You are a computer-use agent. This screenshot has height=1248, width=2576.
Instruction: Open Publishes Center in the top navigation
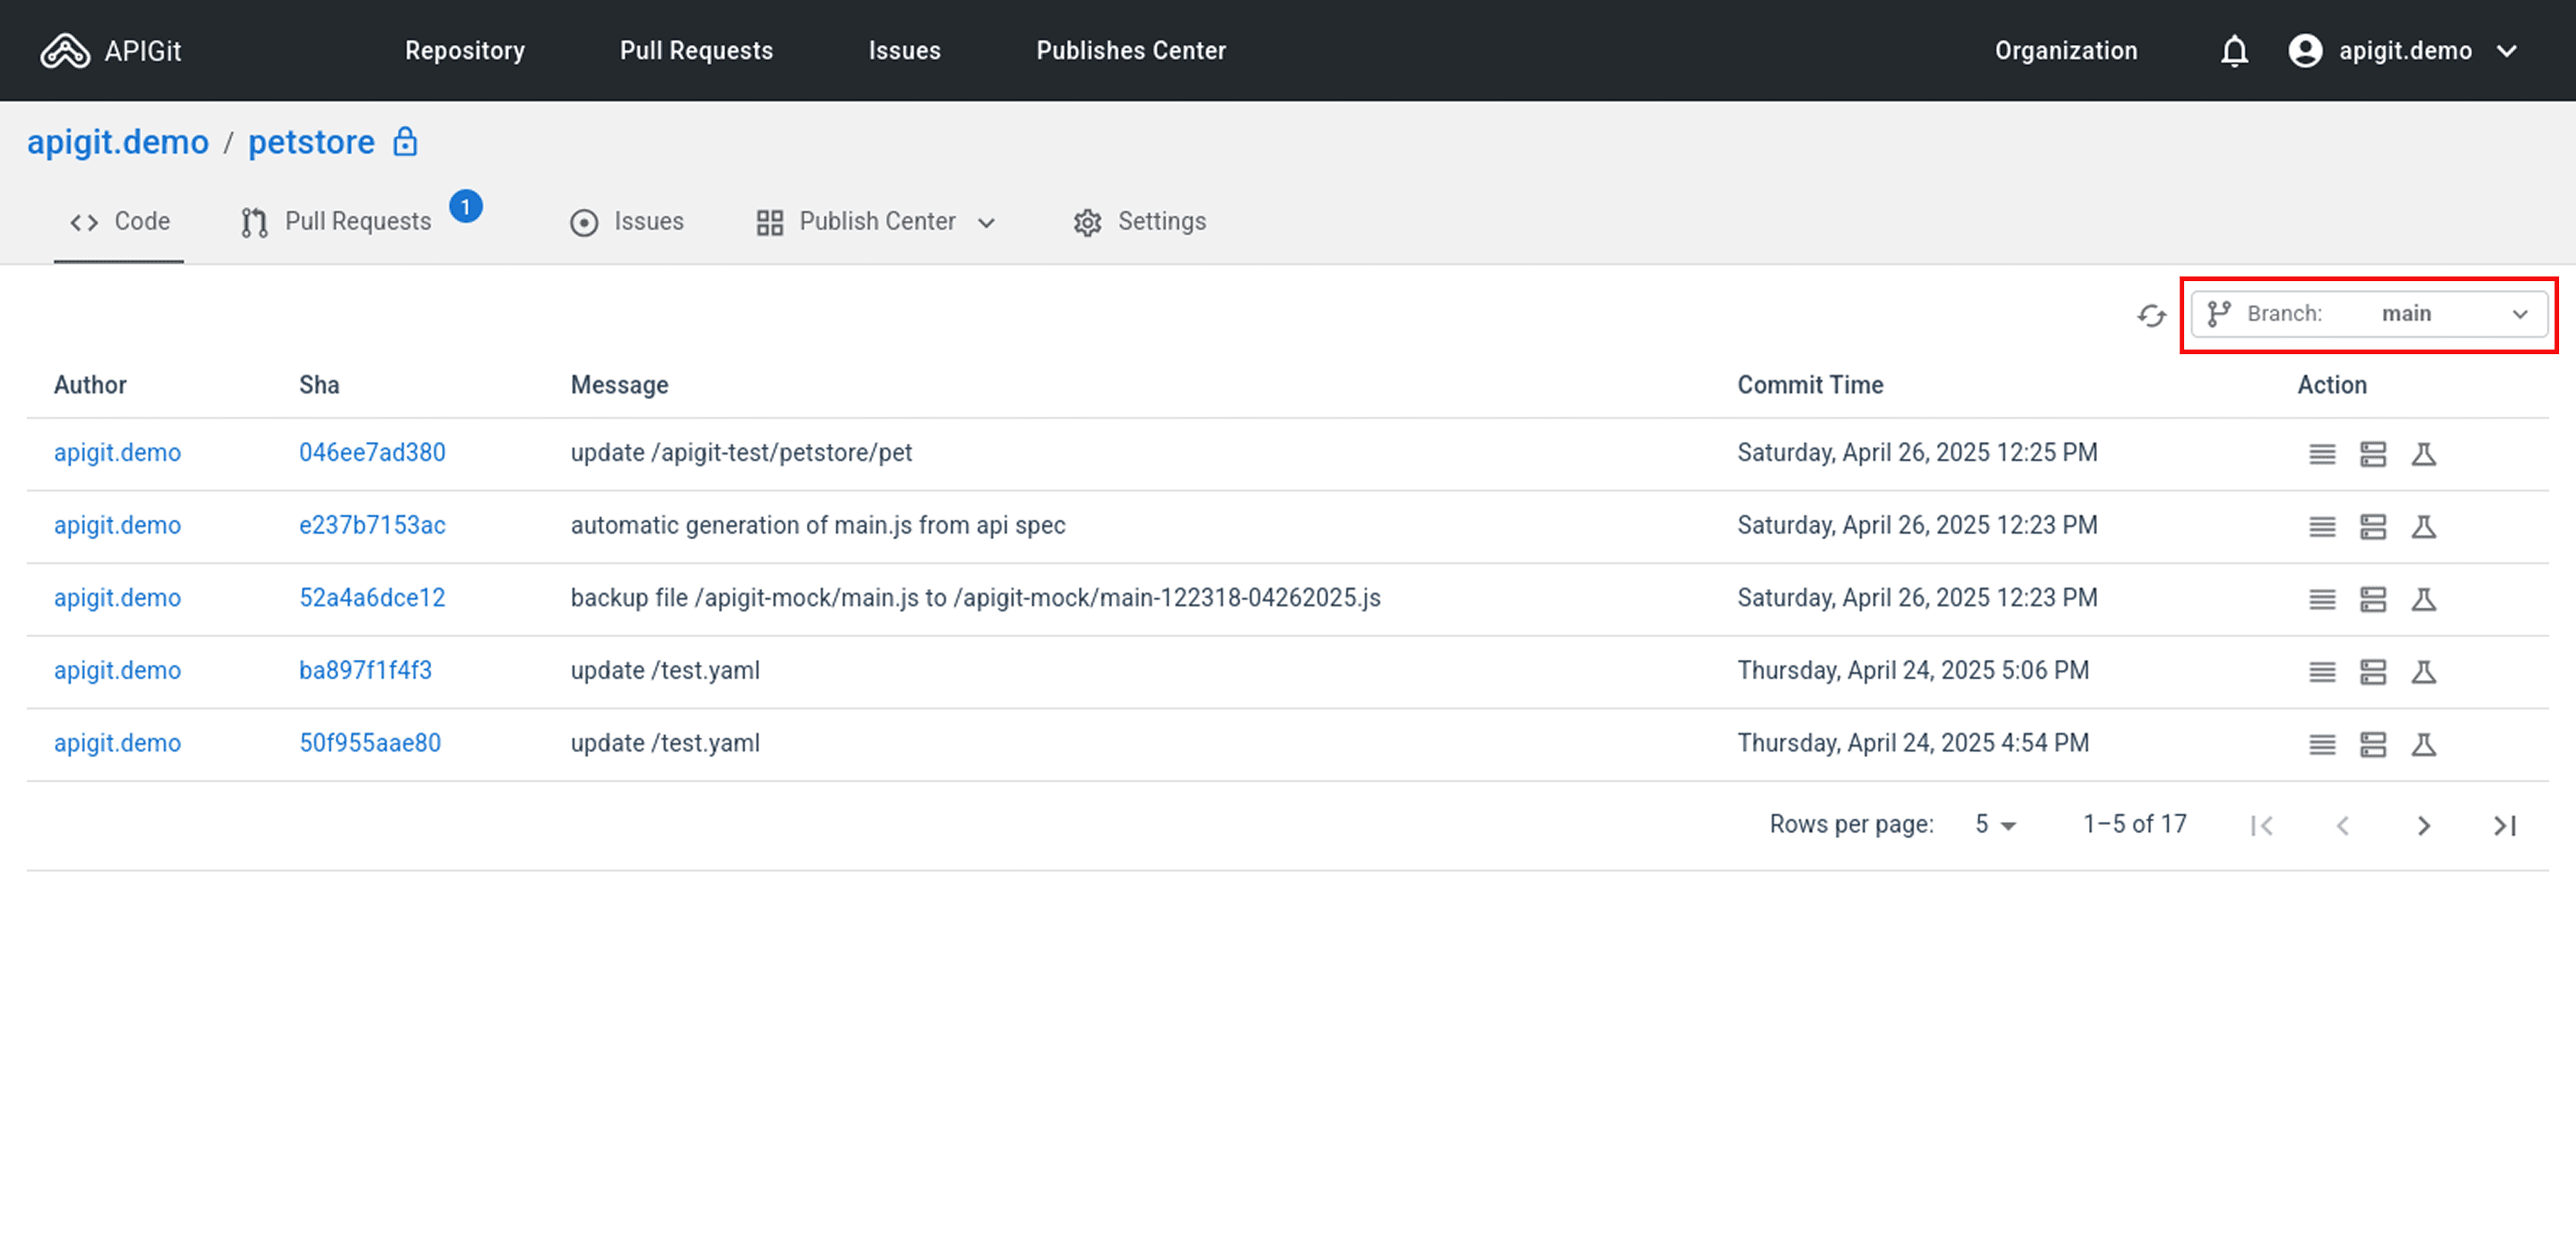tap(1131, 51)
